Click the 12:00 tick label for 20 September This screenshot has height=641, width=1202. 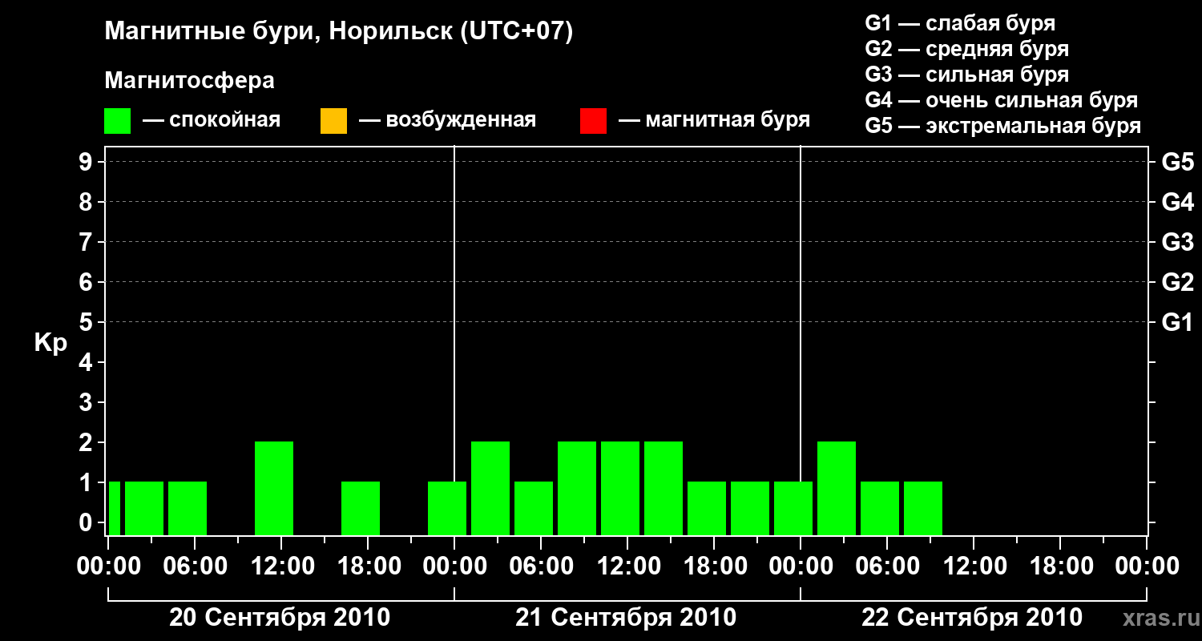[281, 566]
